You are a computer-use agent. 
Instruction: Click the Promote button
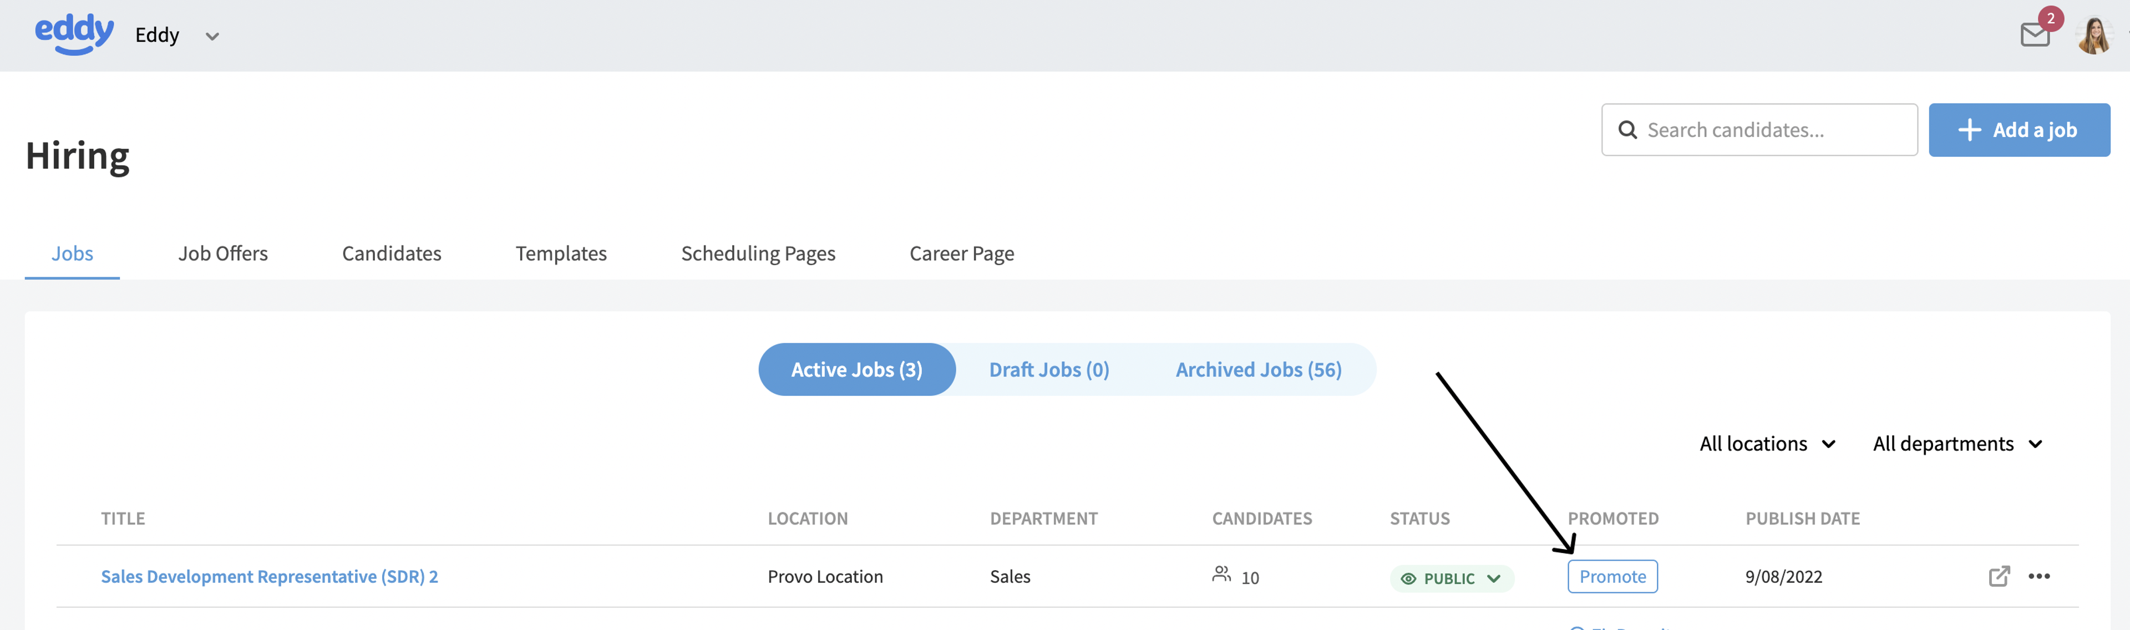pos(1612,576)
